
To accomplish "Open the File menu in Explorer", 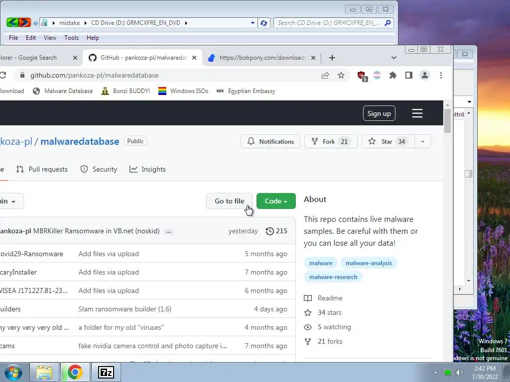I will 13,38.
